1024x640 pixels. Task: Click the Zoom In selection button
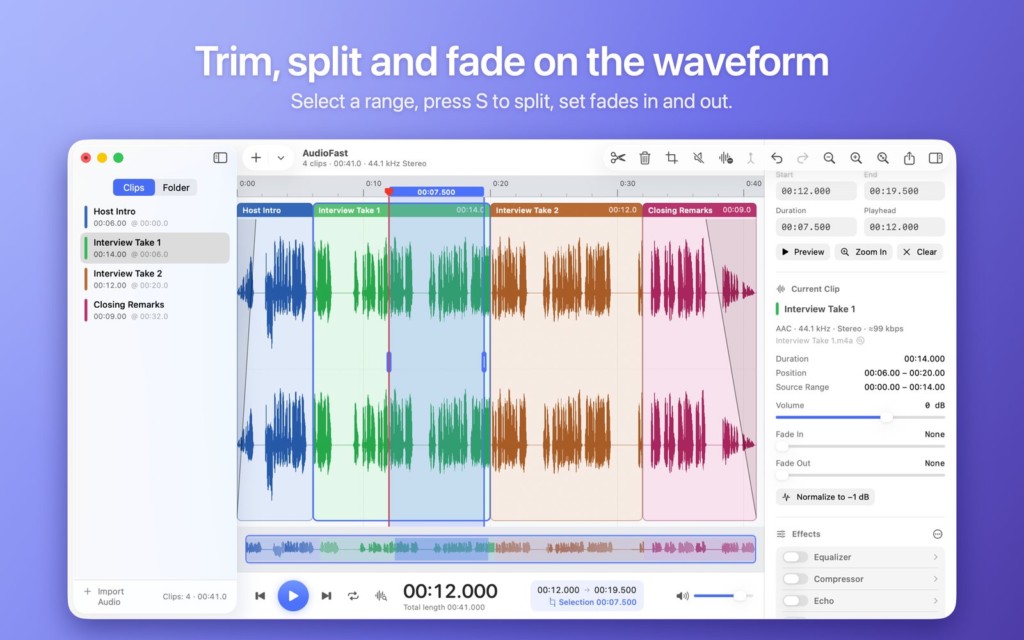pyautogui.click(x=863, y=252)
